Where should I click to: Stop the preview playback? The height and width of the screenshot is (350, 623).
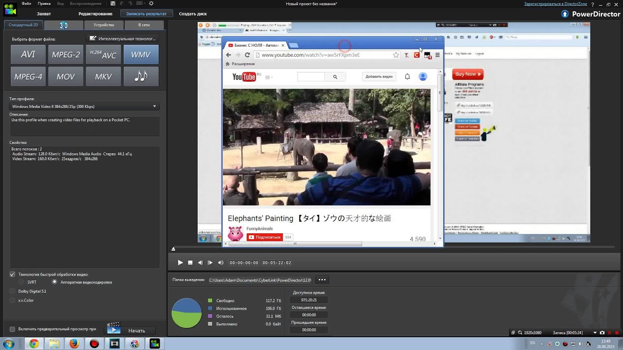coord(190,262)
